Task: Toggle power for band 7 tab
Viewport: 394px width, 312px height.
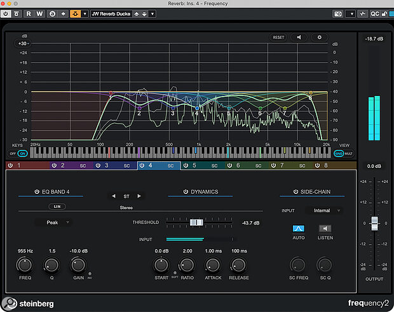Action: 273,165
